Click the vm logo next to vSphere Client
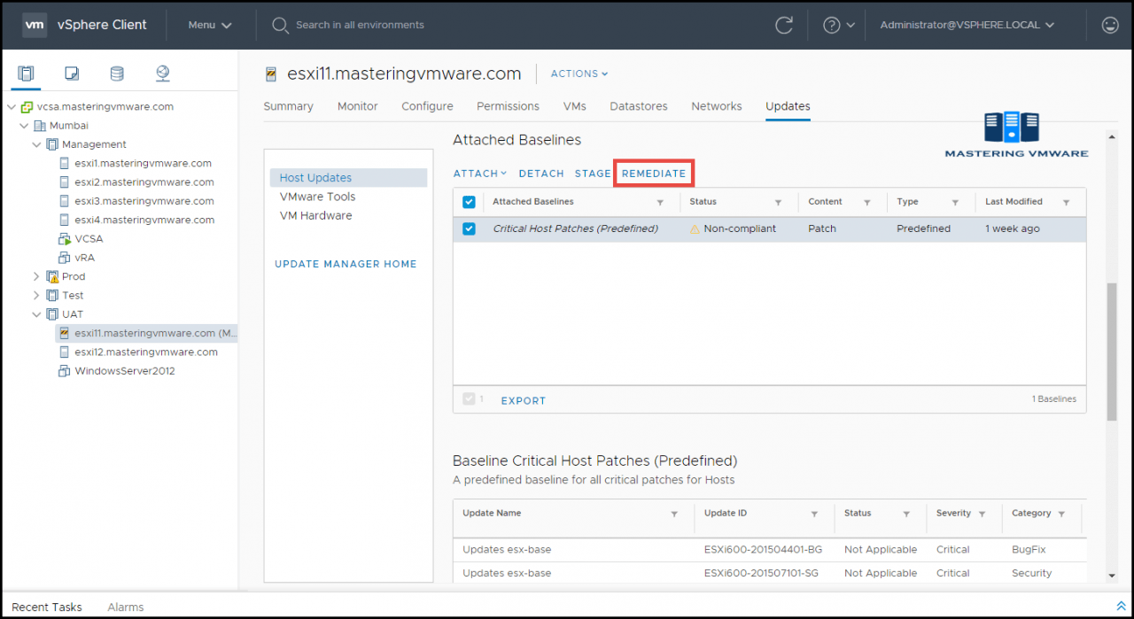The image size is (1134, 619). (35, 25)
